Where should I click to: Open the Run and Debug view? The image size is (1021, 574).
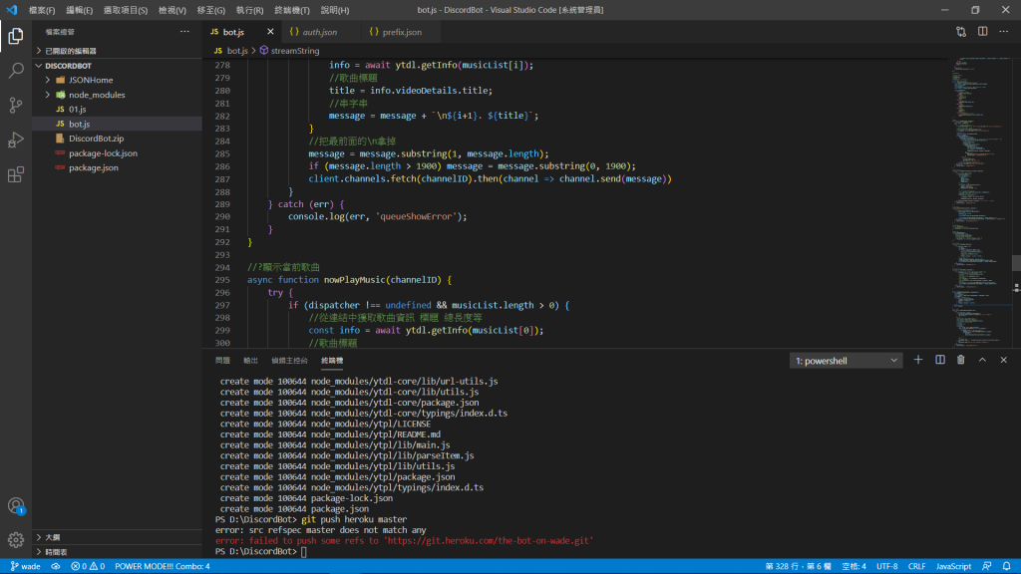click(x=16, y=140)
